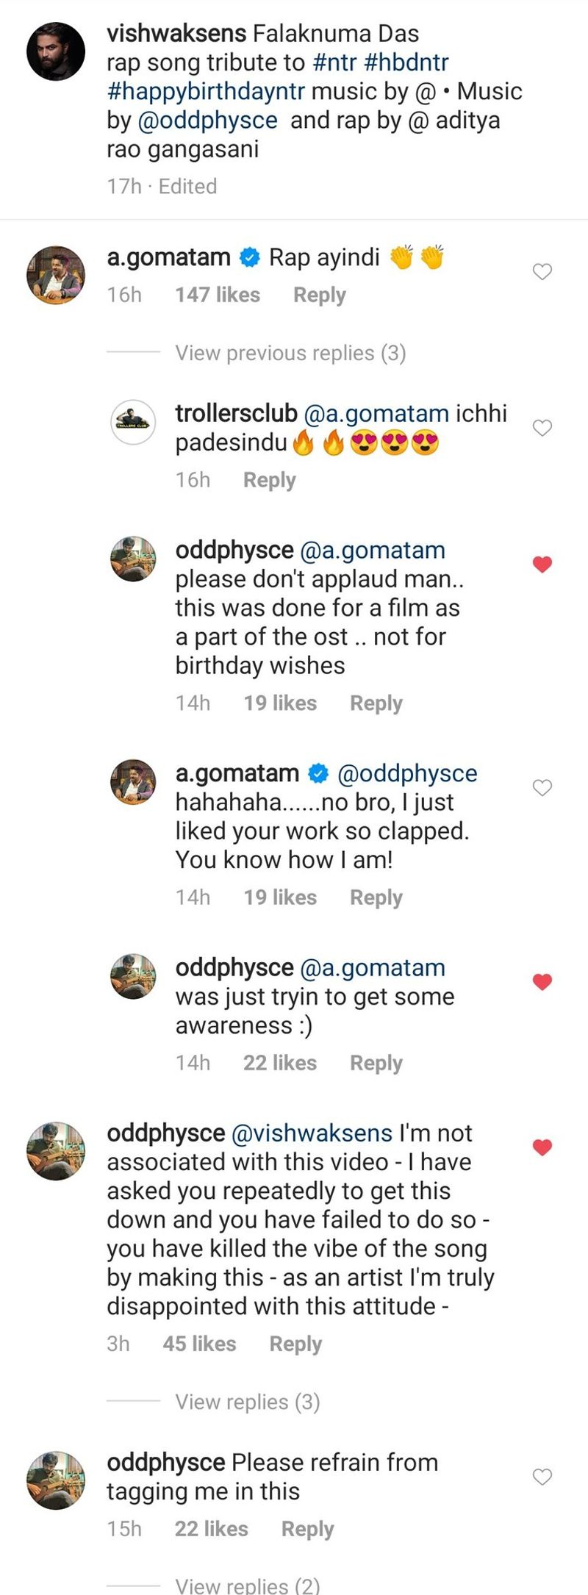This screenshot has width=588, height=1595.
Task: Open the #happybirthdayntr hashtag
Action: click(x=206, y=91)
